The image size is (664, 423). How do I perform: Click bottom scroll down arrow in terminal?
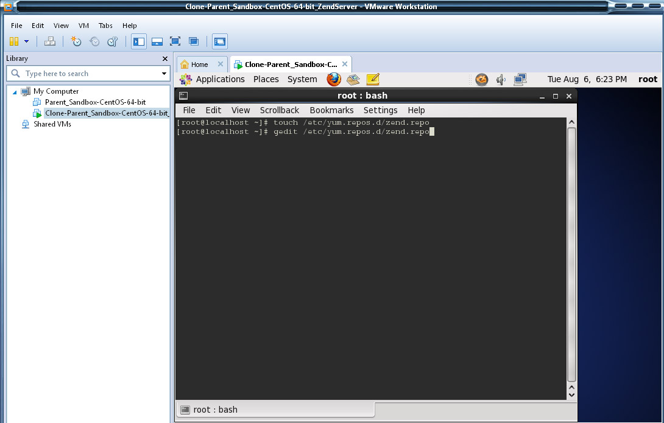click(571, 395)
